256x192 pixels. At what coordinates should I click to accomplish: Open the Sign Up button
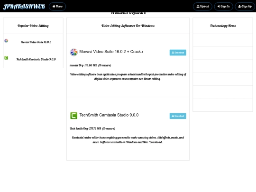pos(245,7)
